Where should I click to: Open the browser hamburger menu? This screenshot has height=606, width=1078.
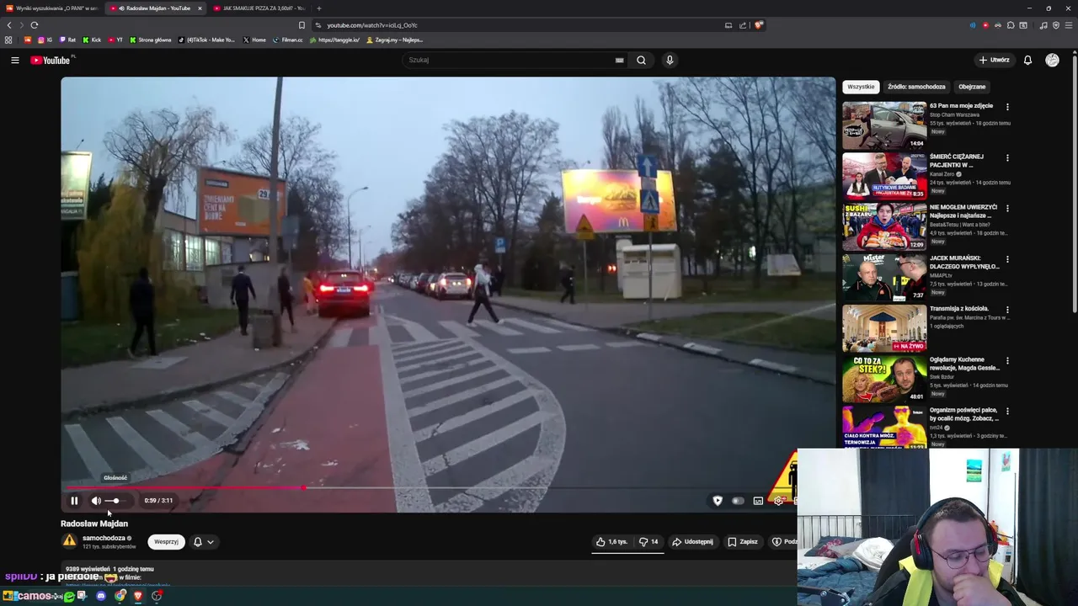click(x=1068, y=25)
